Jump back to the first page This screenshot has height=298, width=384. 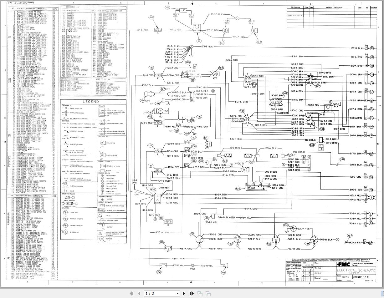[131, 294]
